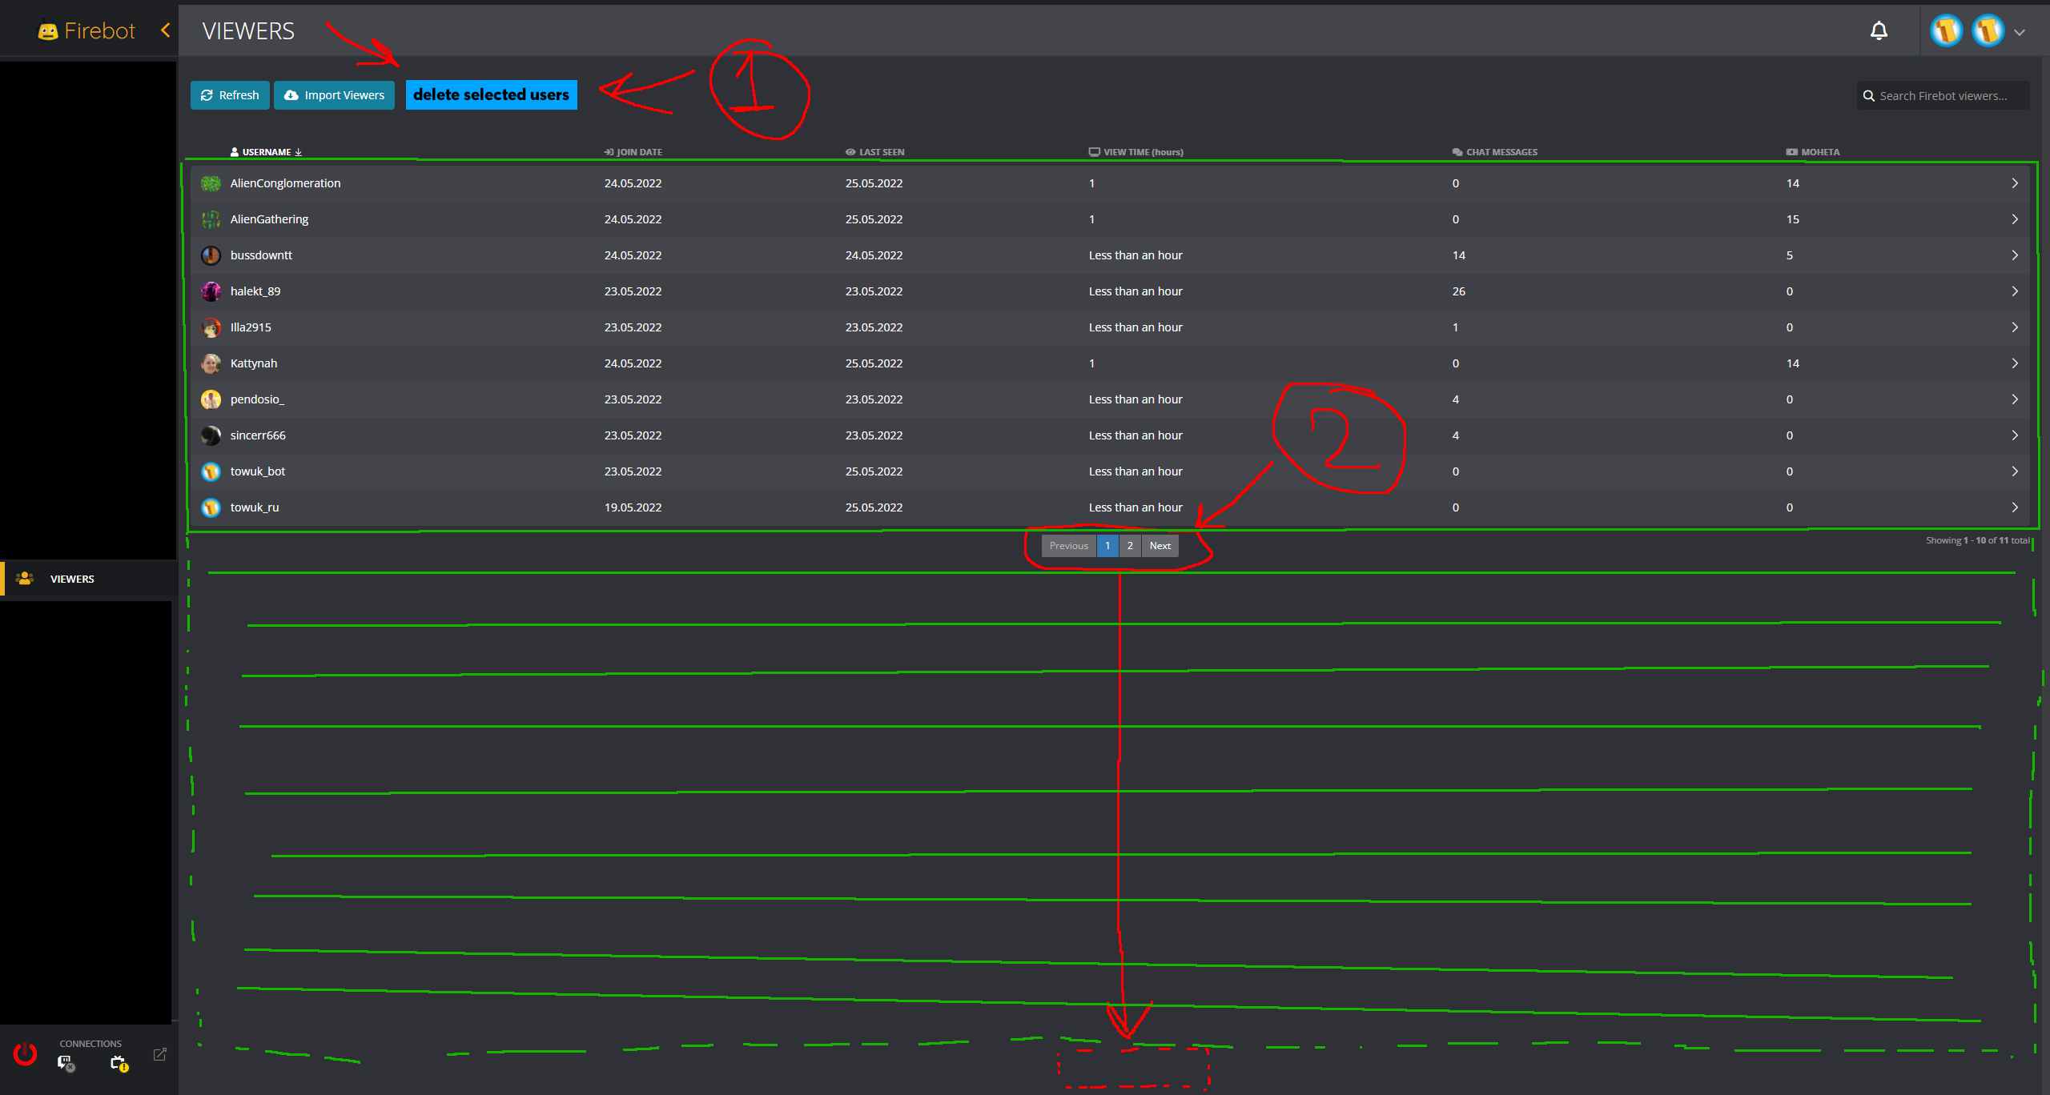Toggle selection of viewer towuk_bot row
The width and height of the screenshot is (2050, 1095).
pyautogui.click(x=561, y=471)
